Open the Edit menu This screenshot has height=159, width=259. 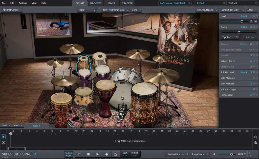13,3
